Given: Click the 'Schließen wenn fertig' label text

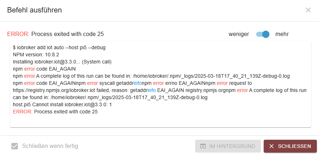Looking at the screenshot, I should [50, 146].
